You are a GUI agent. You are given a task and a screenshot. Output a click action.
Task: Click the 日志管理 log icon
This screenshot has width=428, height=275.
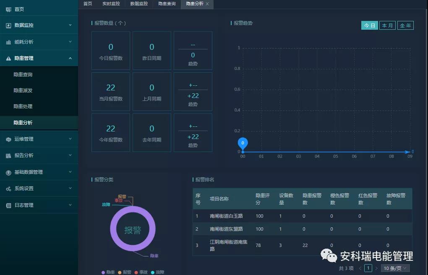(8, 205)
